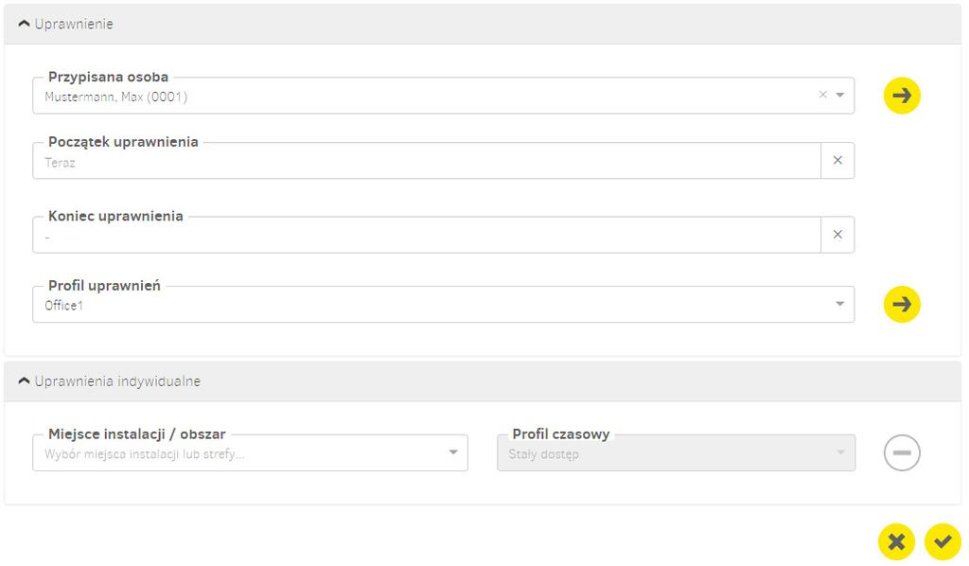969x566 pixels.
Task: Open assigned person via yellow arrow button
Action: point(902,96)
